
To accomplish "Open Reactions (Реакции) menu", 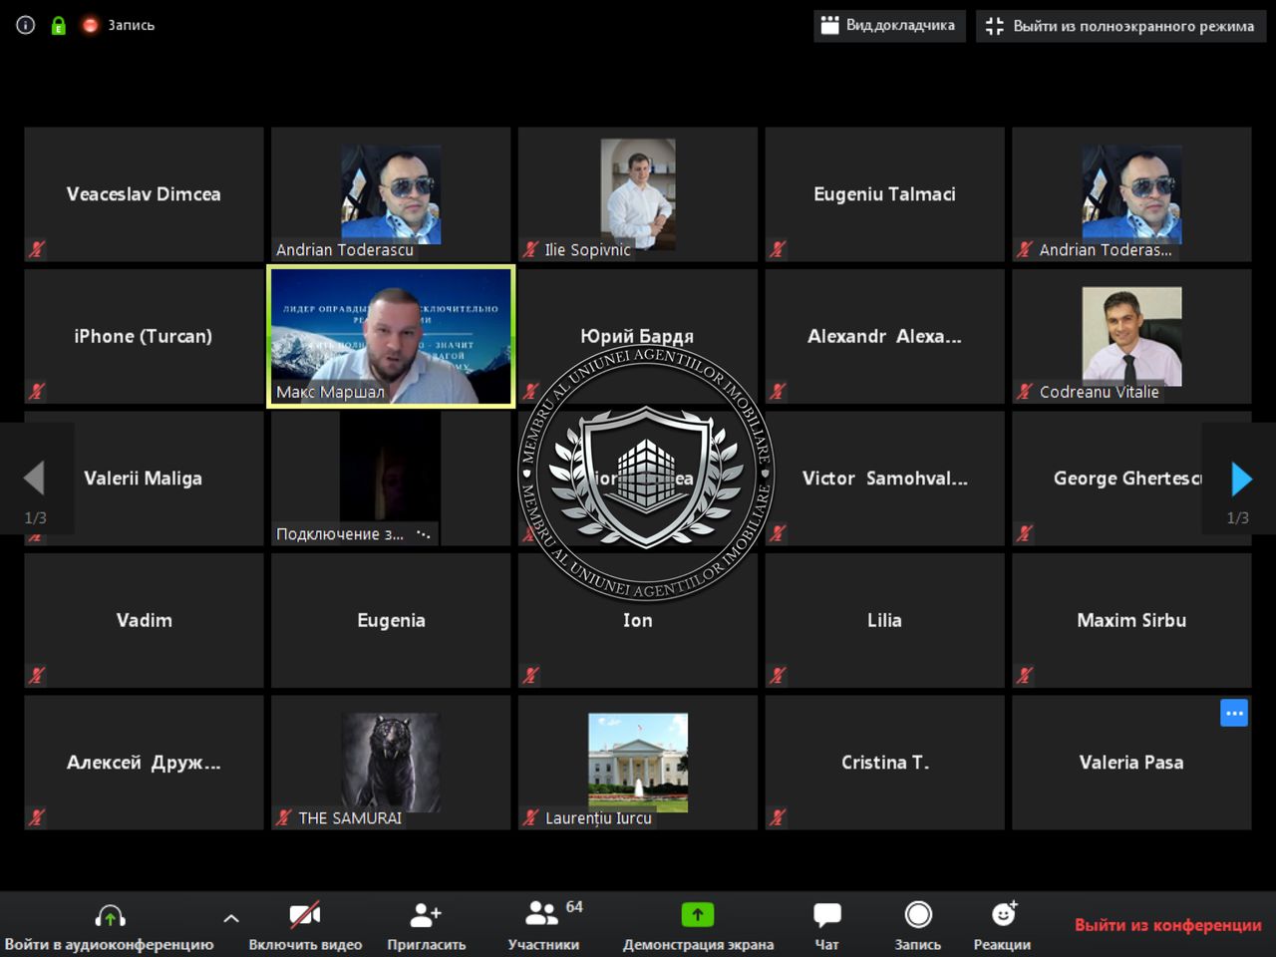I will (x=1002, y=925).
